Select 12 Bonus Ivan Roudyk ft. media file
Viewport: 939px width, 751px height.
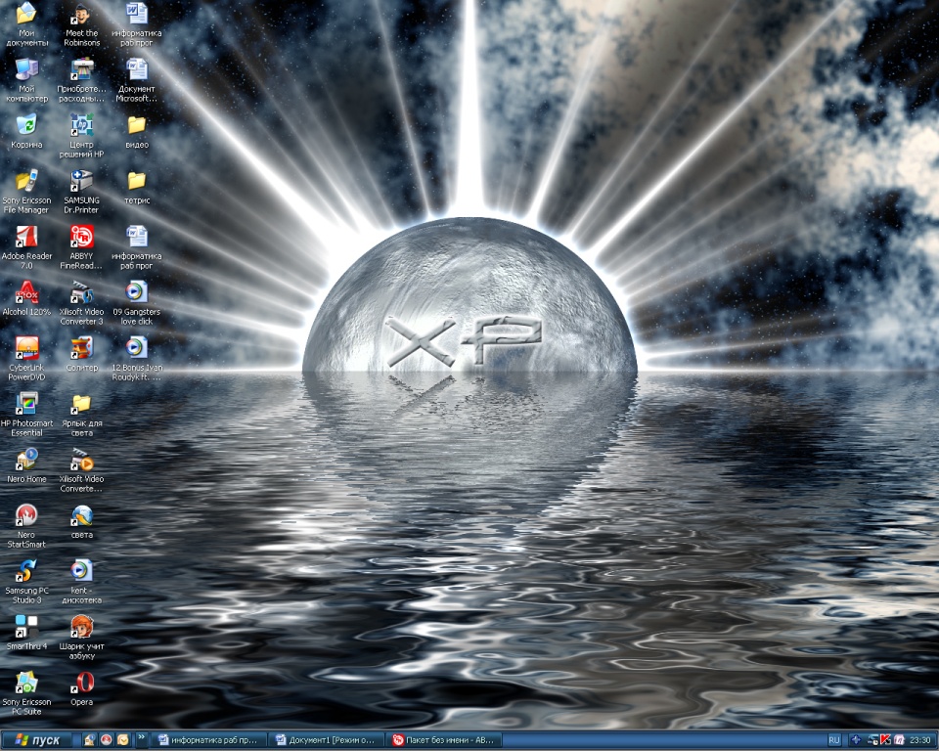pos(137,359)
